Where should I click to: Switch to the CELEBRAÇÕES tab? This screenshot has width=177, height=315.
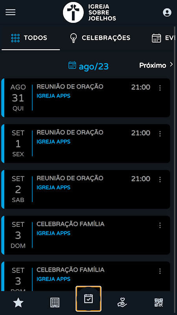(x=100, y=38)
